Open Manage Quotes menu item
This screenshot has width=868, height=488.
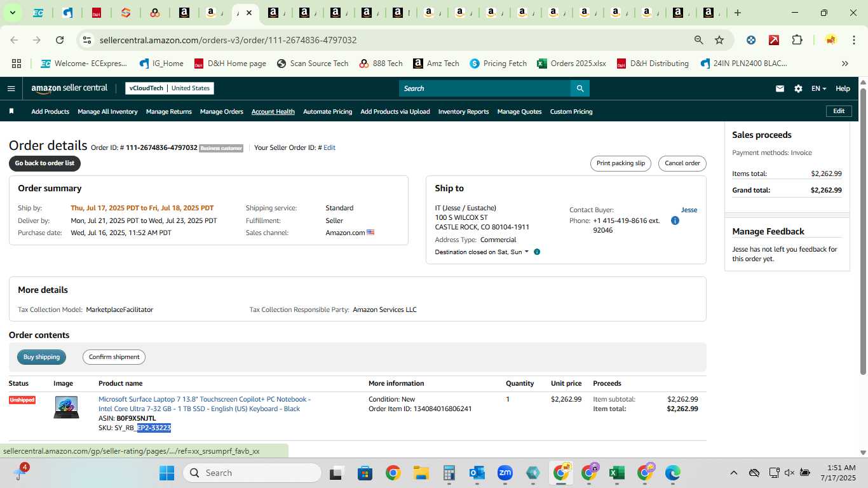(x=519, y=112)
